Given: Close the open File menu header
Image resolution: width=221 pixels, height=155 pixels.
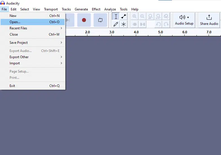Looking at the screenshot, I should [x=4, y=9].
